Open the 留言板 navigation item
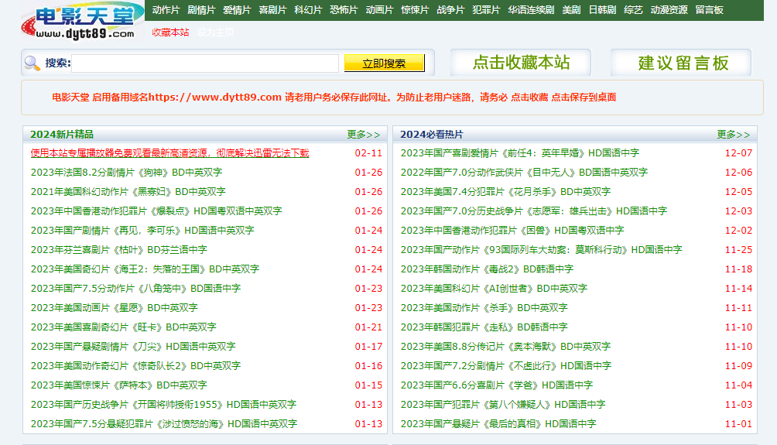This screenshot has height=445, width=777. point(709,10)
